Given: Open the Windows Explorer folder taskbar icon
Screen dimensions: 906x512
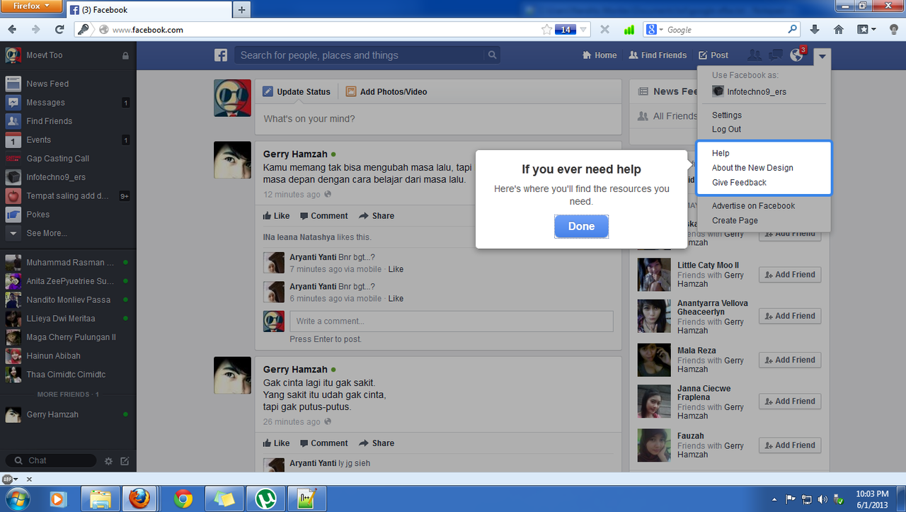Looking at the screenshot, I should [100, 499].
